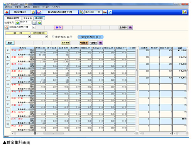Click the middle grid horizontal scrollbar thumb
Screen dimensions: 193x147
[x=53, y=133]
